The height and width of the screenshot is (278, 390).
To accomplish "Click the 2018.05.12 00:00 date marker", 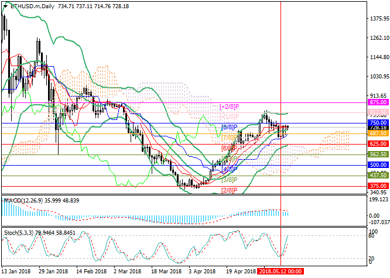I will click(280, 272).
